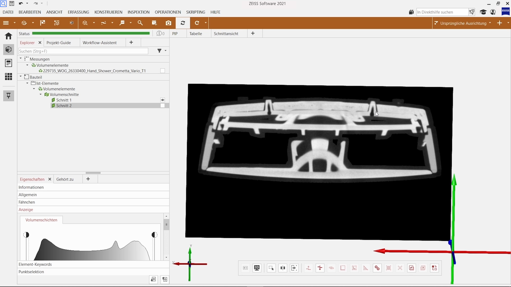This screenshot has width=511, height=287.
Task: Click the grid apps icon in left sidebar
Action: [9, 77]
